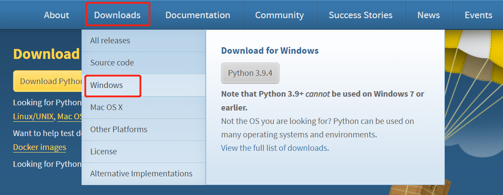Screen dimensions: 503x195
Task: Open Alternative Implementations from the dropdown
Action: coord(141,174)
